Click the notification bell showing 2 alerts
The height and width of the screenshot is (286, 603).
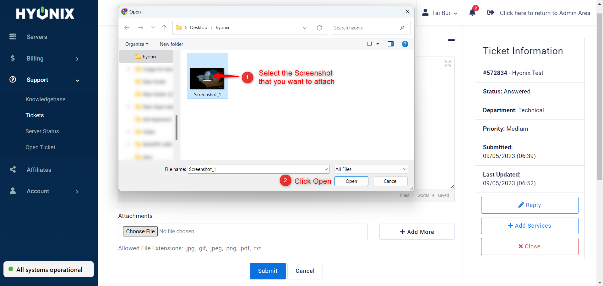pyautogui.click(x=472, y=13)
